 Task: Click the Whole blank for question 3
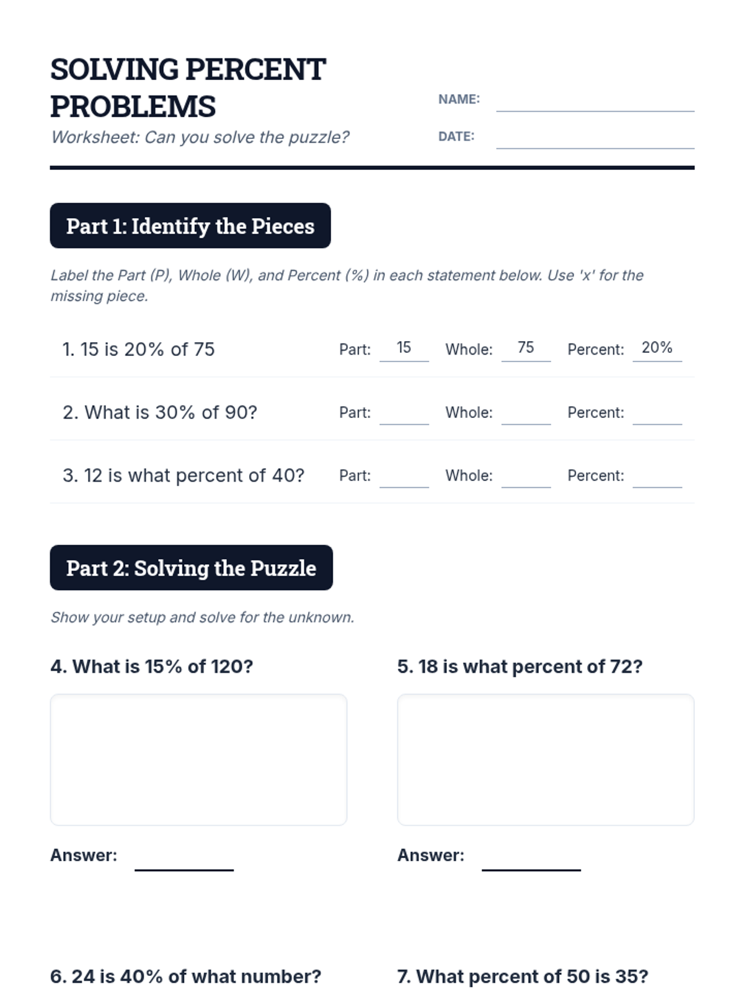click(x=526, y=477)
